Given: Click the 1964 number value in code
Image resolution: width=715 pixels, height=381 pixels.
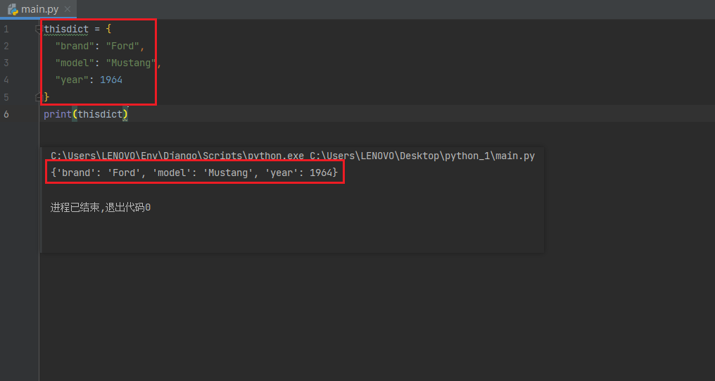Looking at the screenshot, I should point(110,80).
